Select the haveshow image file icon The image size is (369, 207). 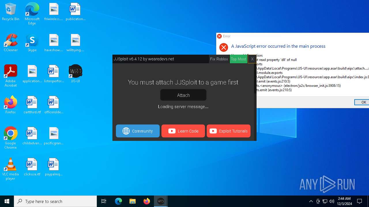54,43
